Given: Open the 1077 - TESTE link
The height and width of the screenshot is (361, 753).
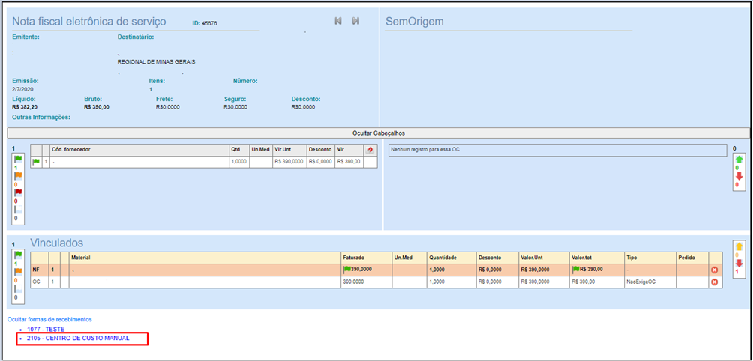Looking at the screenshot, I should (x=46, y=329).
